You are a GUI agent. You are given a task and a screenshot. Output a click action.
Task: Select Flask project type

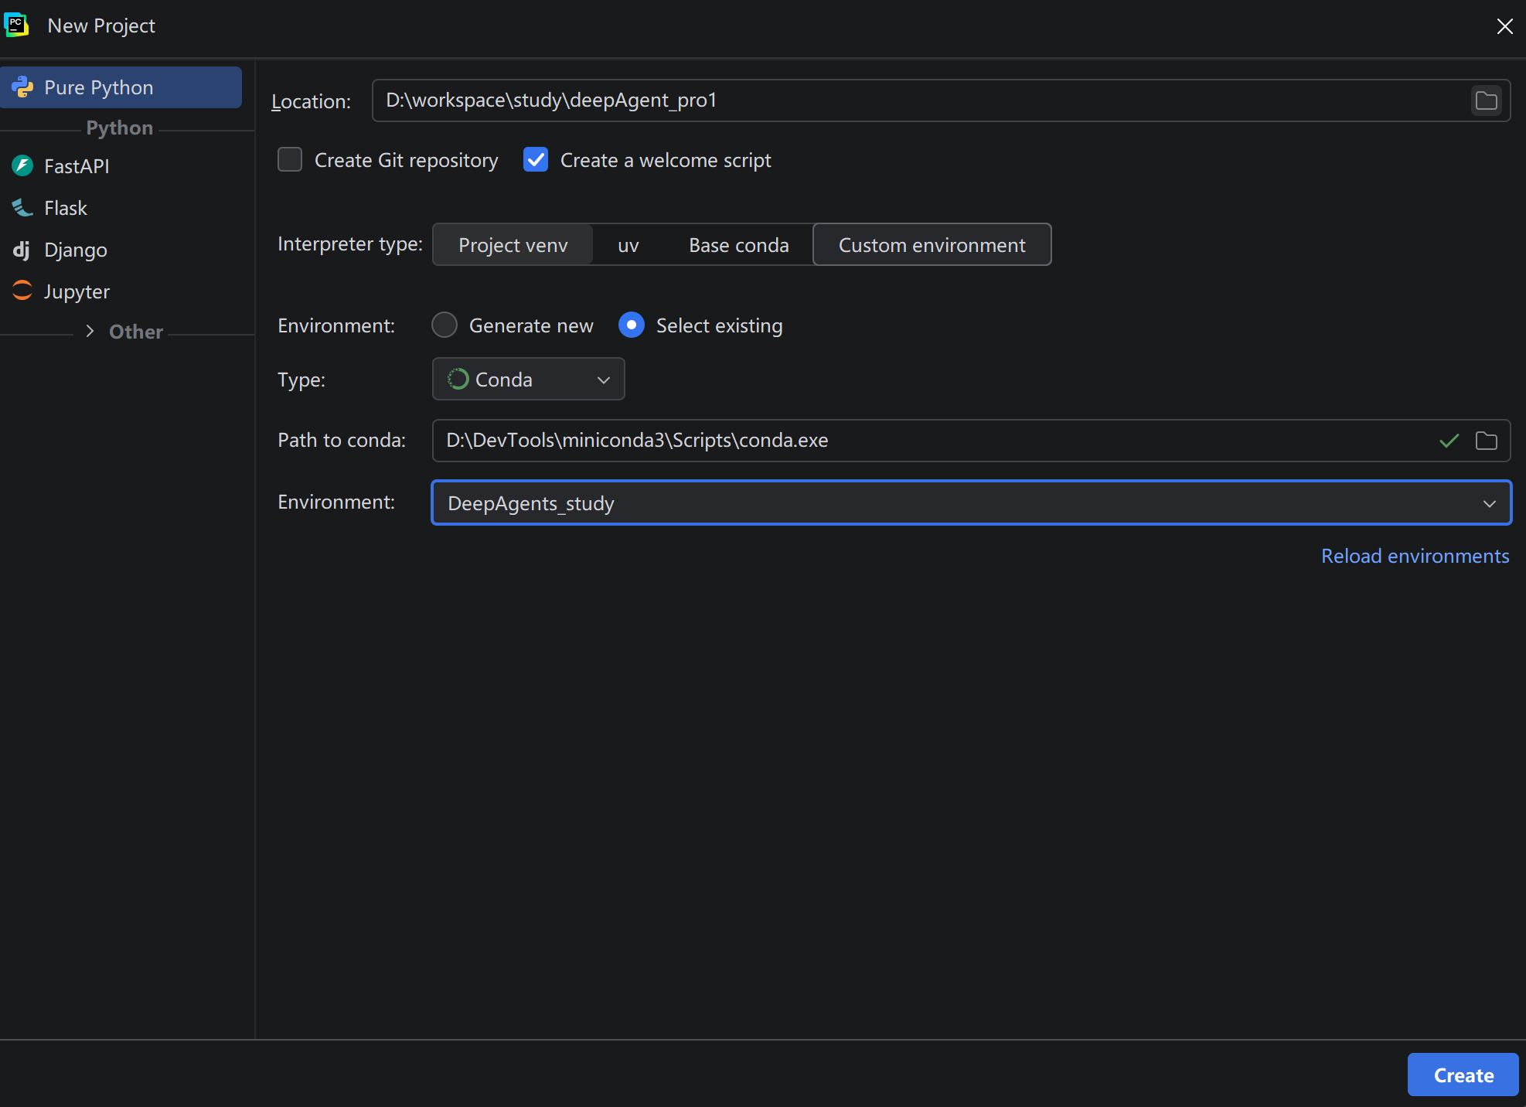click(121, 208)
